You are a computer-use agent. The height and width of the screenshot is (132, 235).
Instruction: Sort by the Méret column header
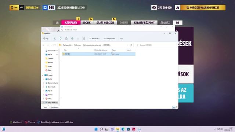(129, 50)
